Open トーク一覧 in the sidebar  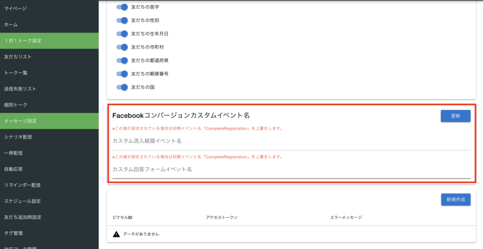tap(16, 73)
